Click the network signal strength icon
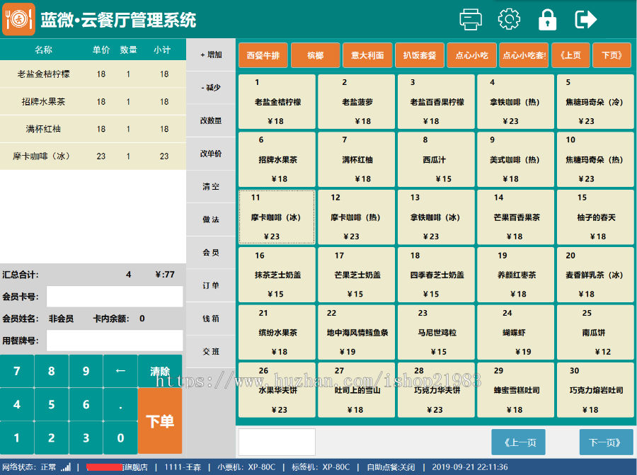This screenshot has width=637, height=475. (66, 467)
